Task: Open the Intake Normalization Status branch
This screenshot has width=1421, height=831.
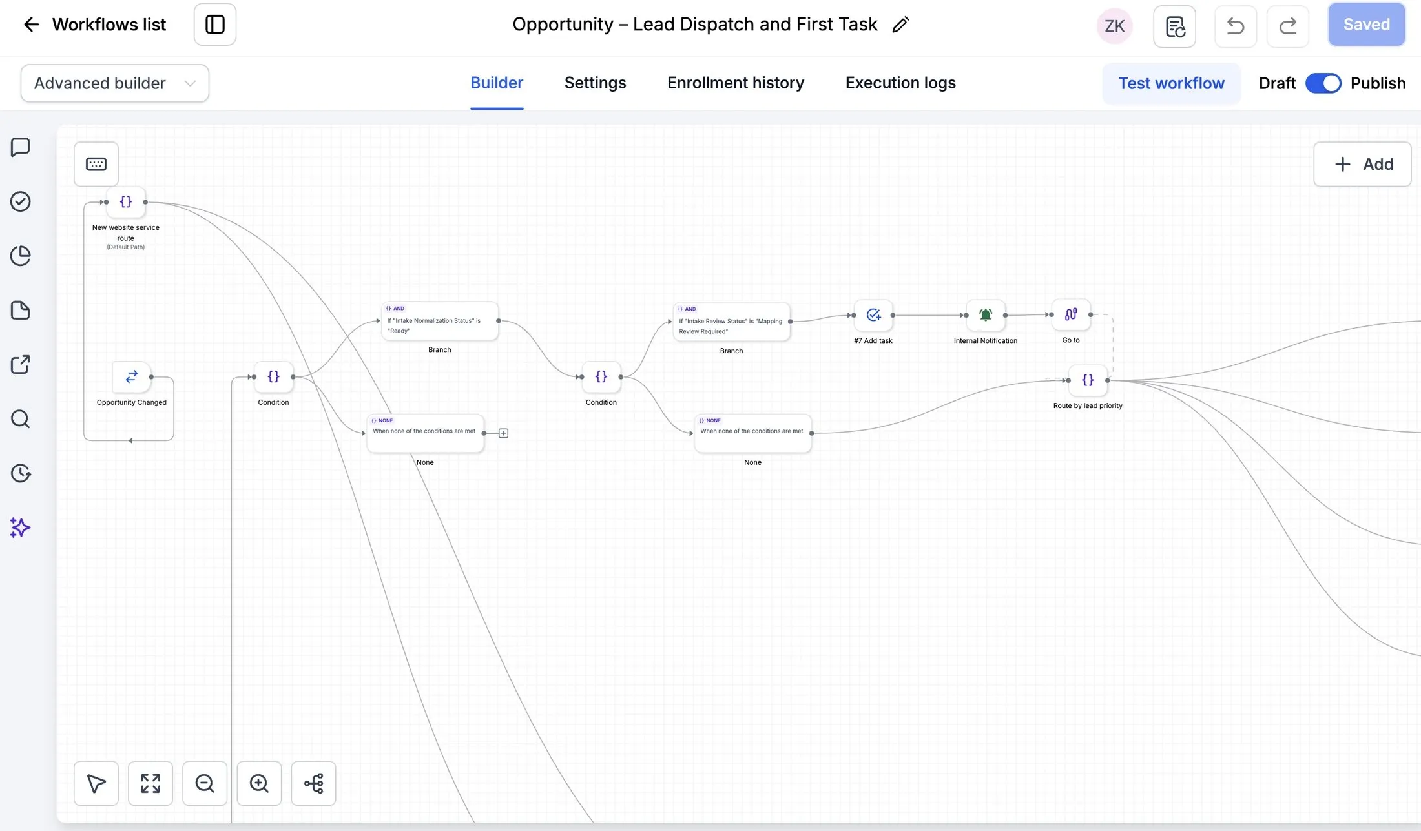Action: point(440,321)
